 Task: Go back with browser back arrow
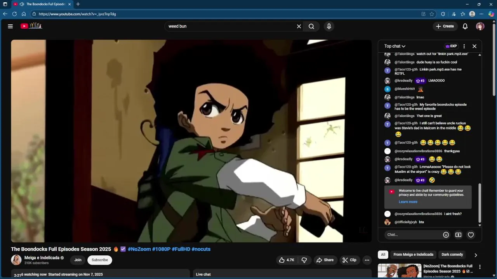tap(5, 14)
